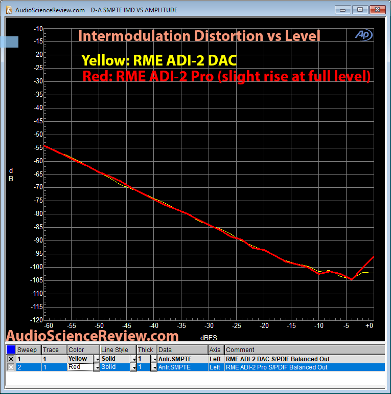
Task: Click 'Solid' line style in sweep 2
Action: coord(115,367)
